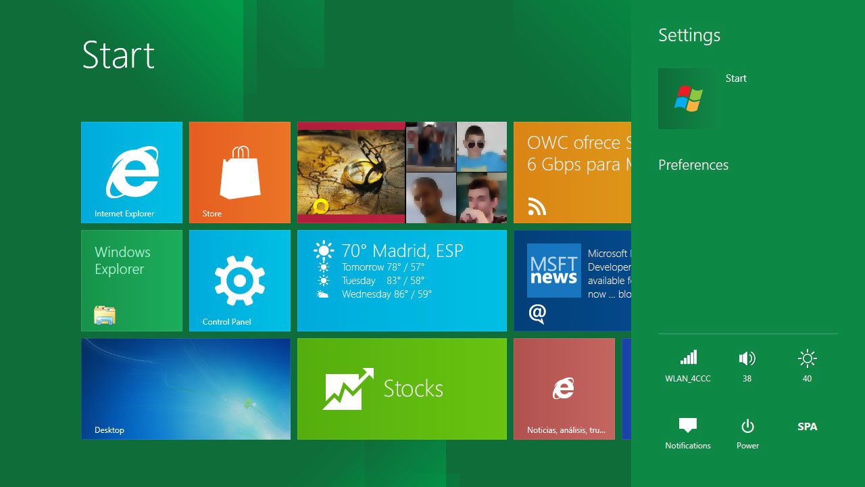This screenshot has height=487, width=865.
Task: Open the Internet Explorer tile
Action: click(x=132, y=172)
